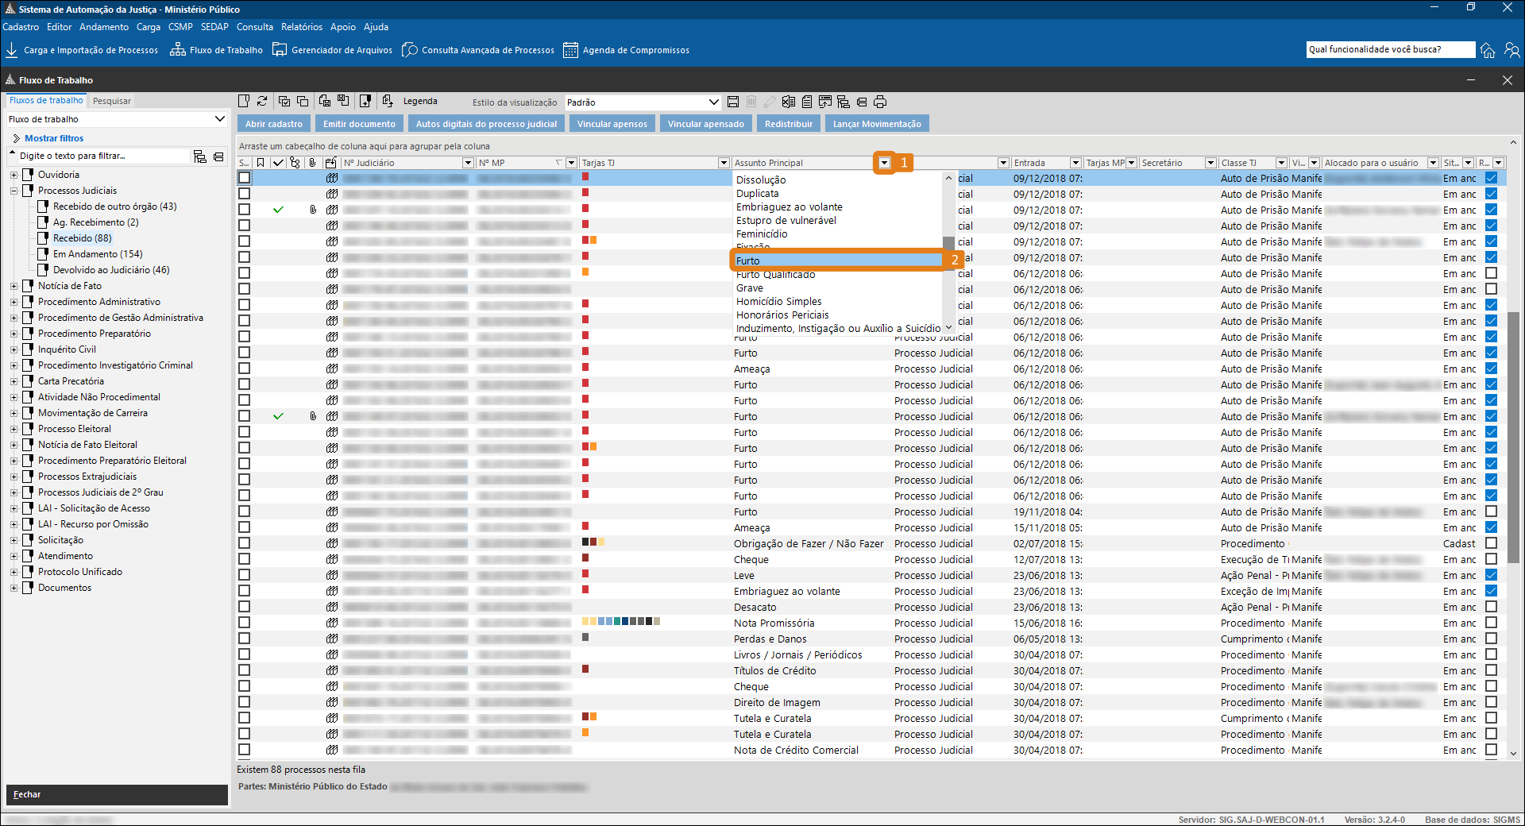The width and height of the screenshot is (1525, 826).
Task: Open the Tarjas TJ column filter arrow
Action: [724, 163]
